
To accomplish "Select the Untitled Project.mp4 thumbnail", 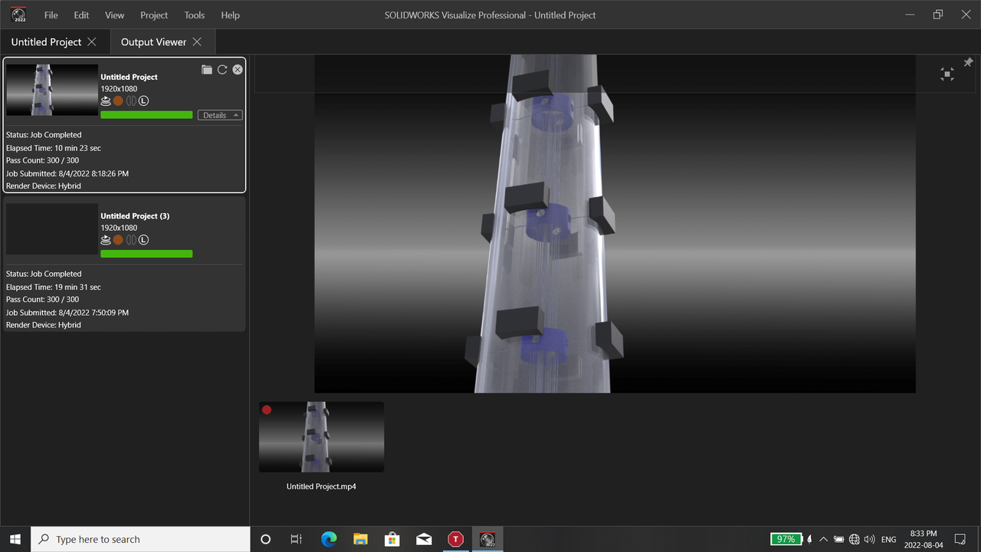I will point(321,436).
